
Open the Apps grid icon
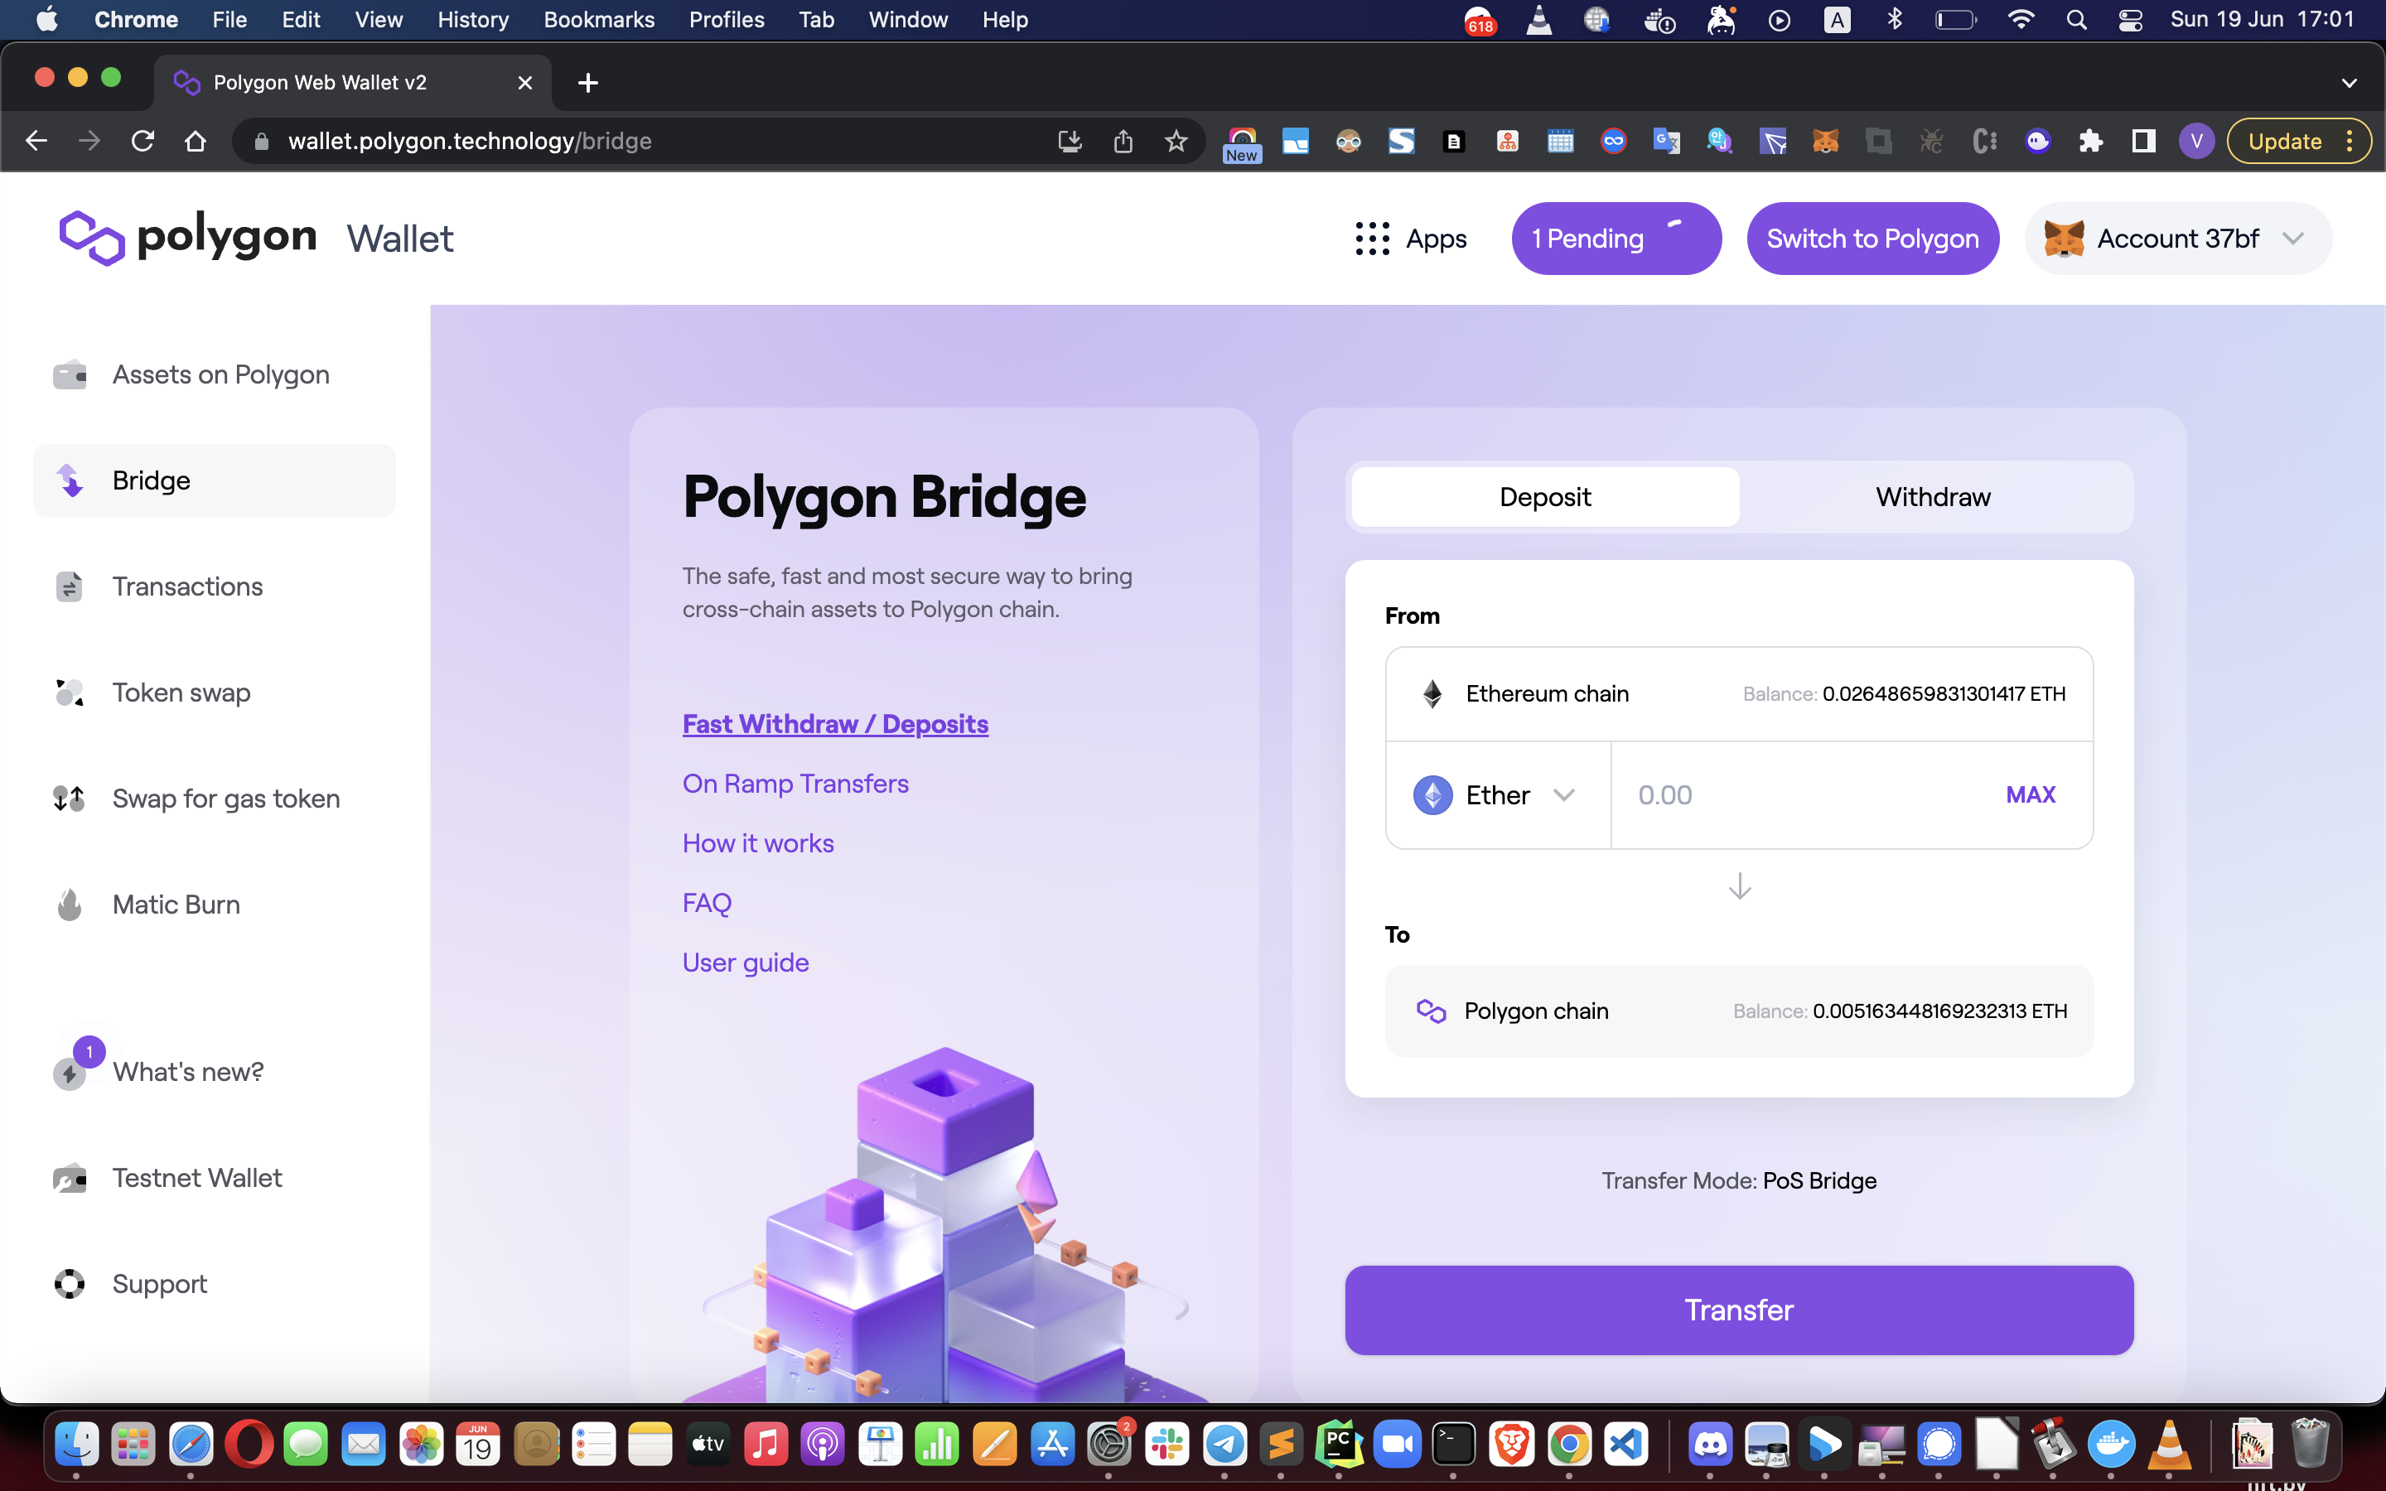[1373, 239]
